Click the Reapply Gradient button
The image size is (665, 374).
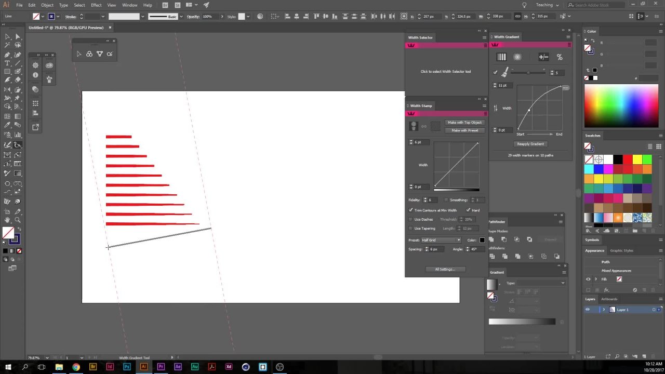point(530,144)
